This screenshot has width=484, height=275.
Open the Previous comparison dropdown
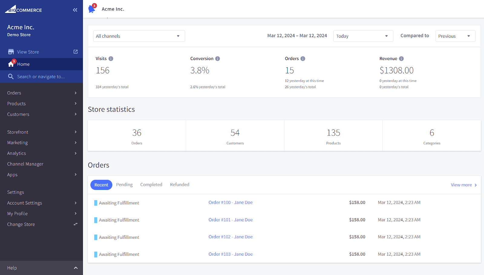pyautogui.click(x=455, y=36)
